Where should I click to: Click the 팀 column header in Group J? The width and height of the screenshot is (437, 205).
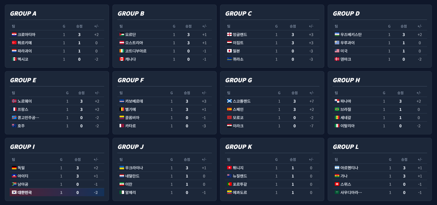121,160
